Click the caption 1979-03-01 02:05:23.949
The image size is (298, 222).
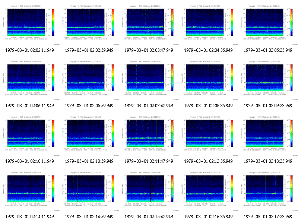click(x=268, y=50)
